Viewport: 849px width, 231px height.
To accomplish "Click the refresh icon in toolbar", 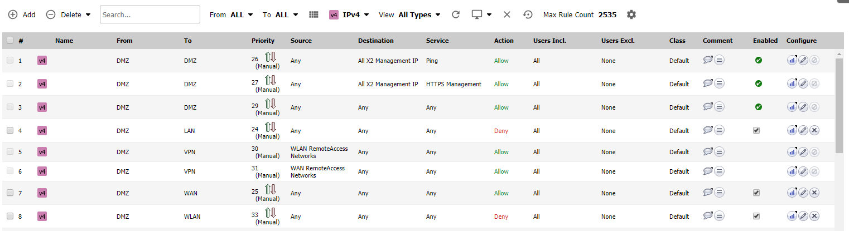I will pos(456,14).
